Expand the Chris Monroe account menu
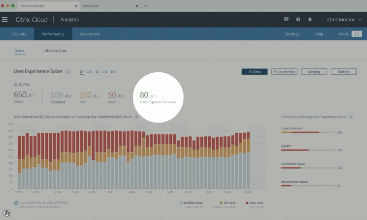 click(344, 20)
